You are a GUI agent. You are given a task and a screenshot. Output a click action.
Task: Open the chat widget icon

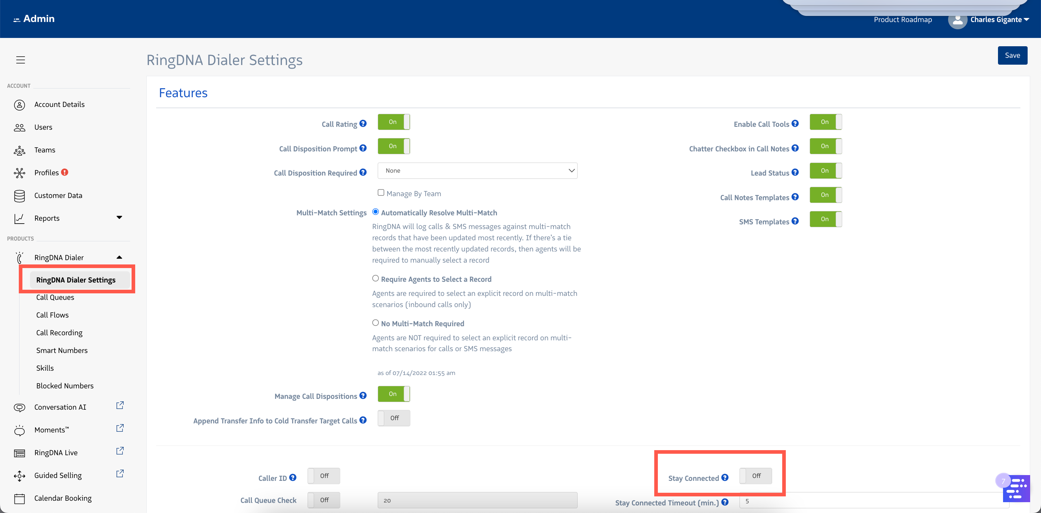(1016, 488)
